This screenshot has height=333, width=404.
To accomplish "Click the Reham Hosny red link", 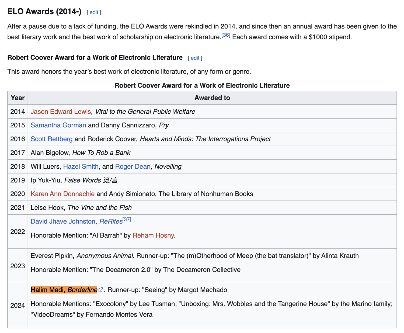I will click(x=153, y=235).
